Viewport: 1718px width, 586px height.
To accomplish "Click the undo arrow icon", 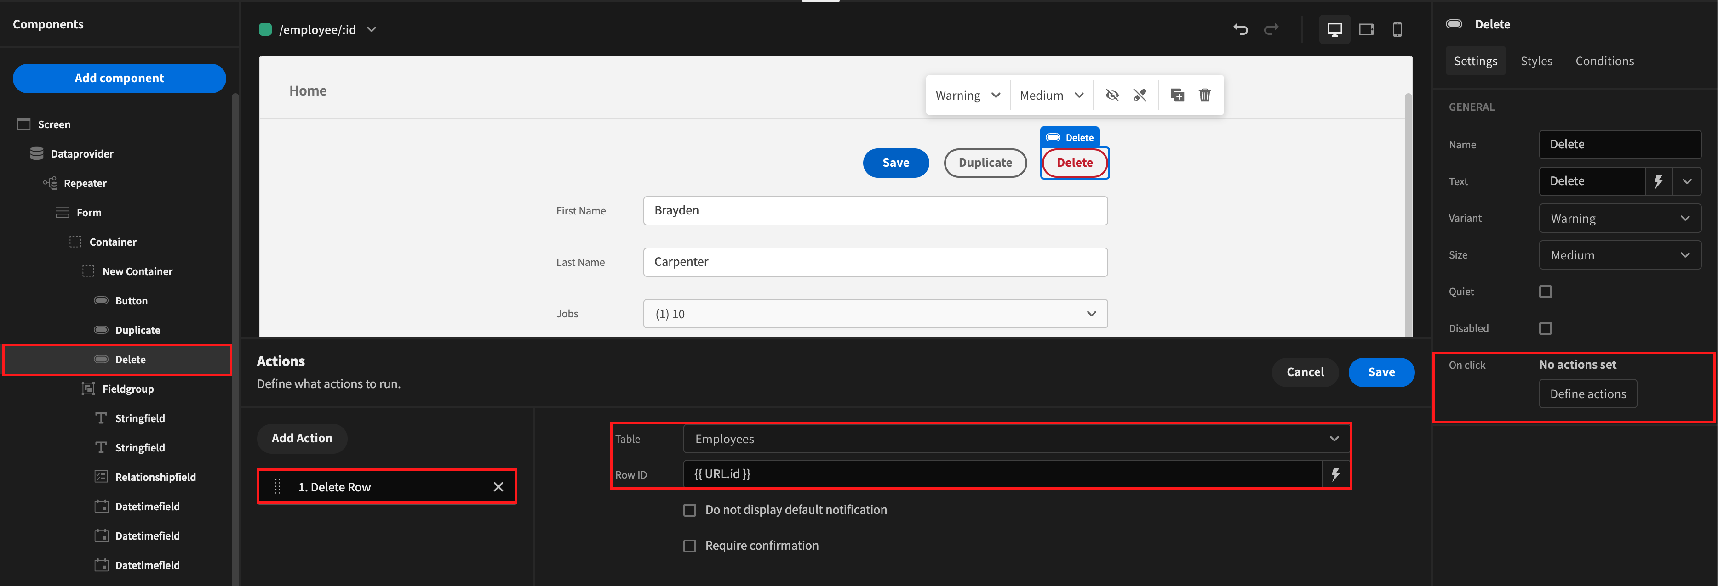I will point(1240,29).
